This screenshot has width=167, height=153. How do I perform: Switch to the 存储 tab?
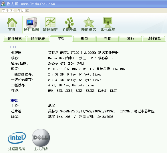click(108, 39)
